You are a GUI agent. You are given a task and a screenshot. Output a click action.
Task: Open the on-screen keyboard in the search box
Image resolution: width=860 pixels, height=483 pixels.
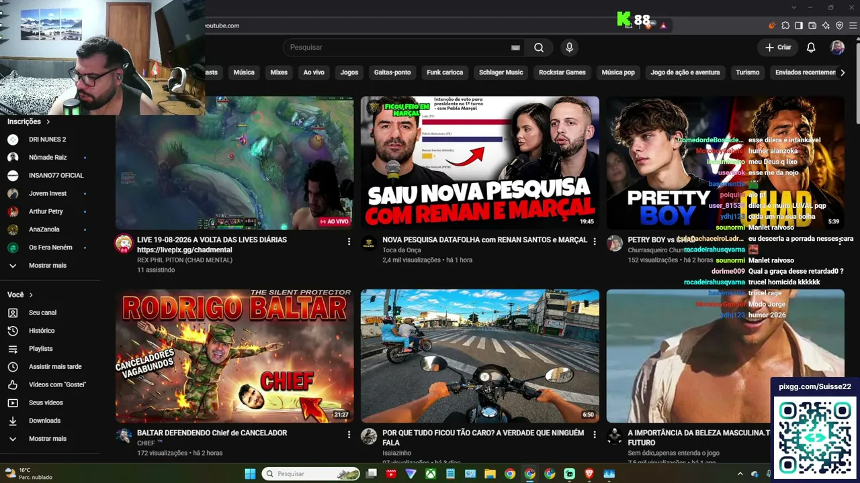point(515,48)
